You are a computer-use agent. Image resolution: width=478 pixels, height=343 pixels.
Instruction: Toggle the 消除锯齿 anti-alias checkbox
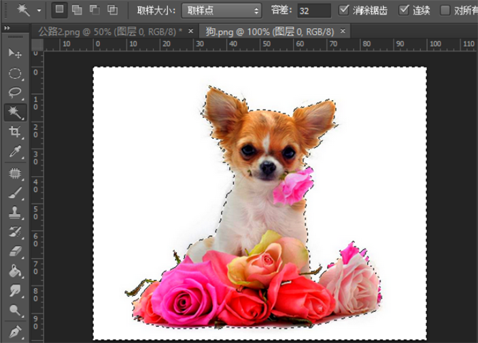(344, 10)
